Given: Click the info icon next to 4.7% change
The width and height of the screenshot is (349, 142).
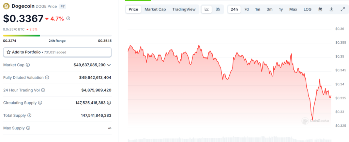Looking at the screenshot, I should pos(68,18).
